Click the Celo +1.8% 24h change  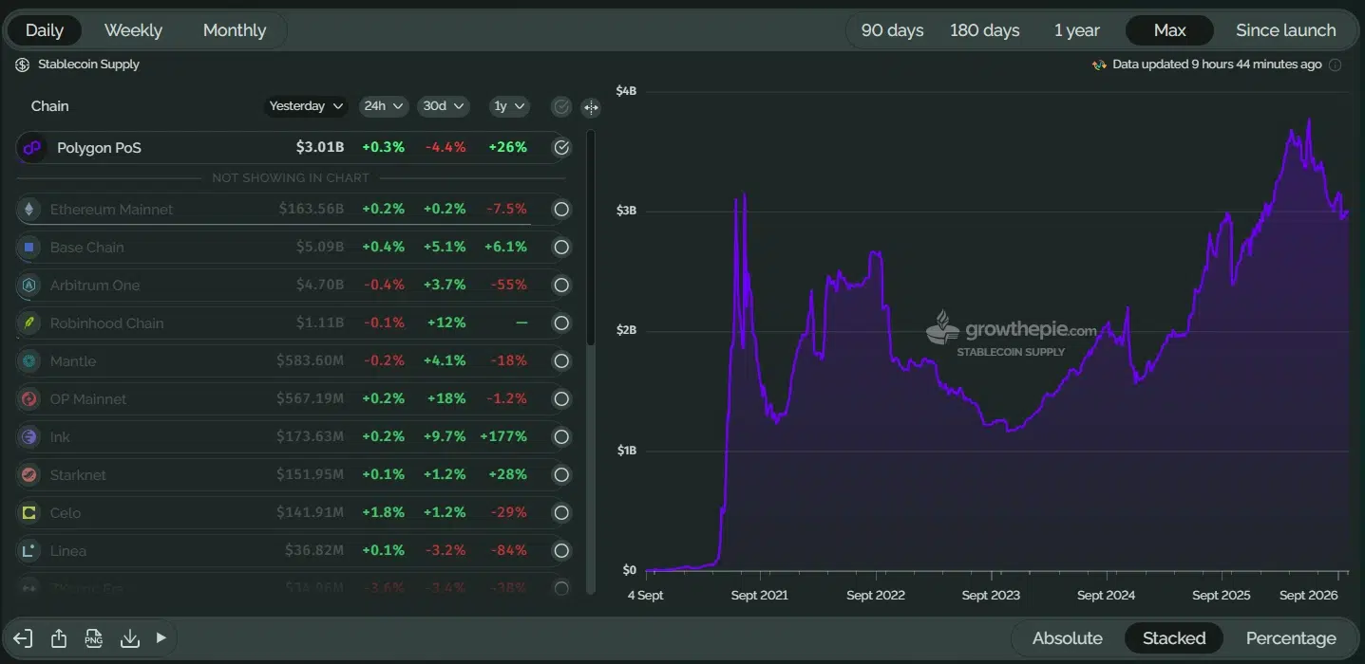click(384, 513)
